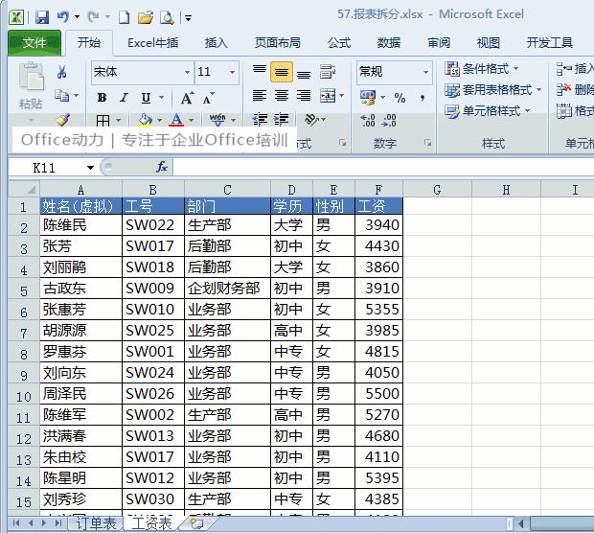
Task: Switch to the 数据 ribbon tab
Action: coord(389,43)
